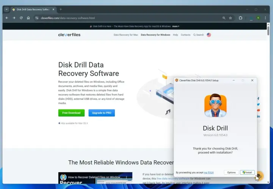Click the browser forward arrow
This screenshot has width=273, height=189.
[x=14, y=18]
